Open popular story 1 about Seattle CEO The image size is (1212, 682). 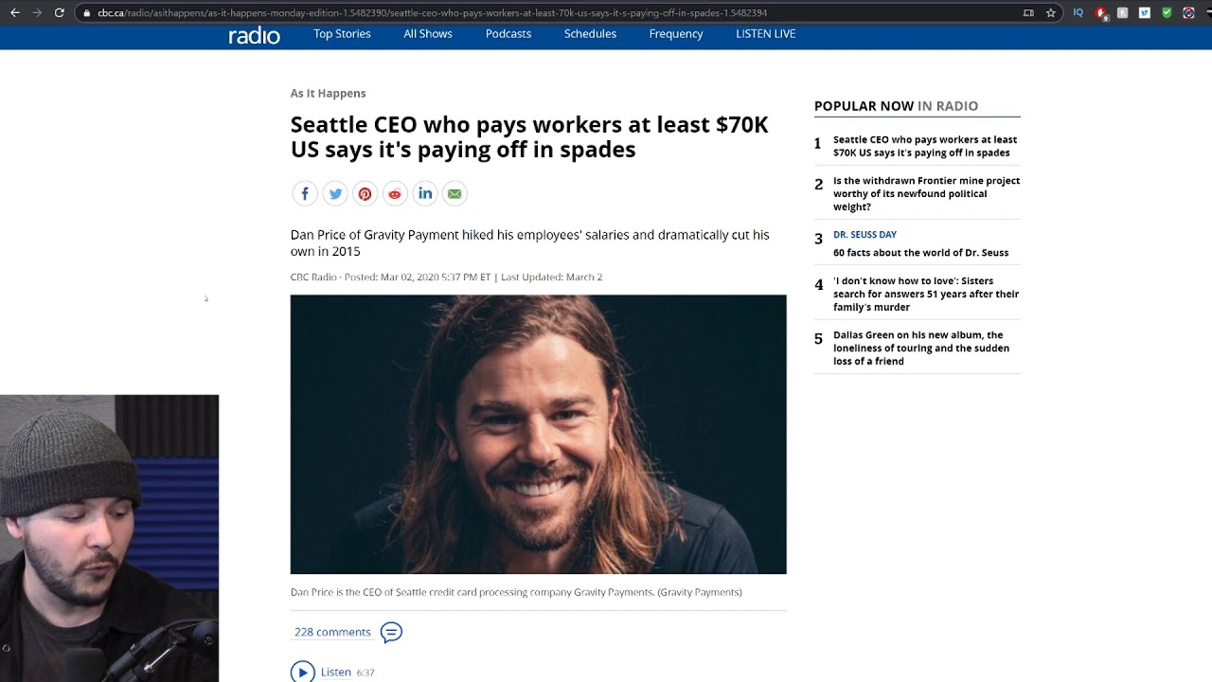pos(925,146)
